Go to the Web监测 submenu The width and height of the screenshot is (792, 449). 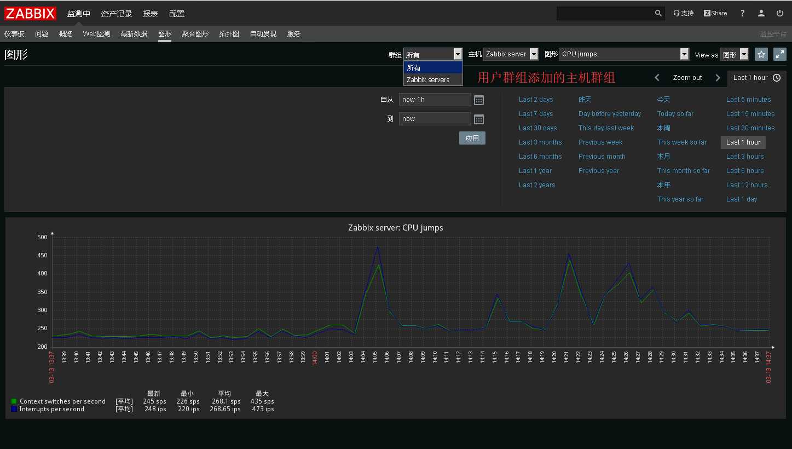(96, 34)
